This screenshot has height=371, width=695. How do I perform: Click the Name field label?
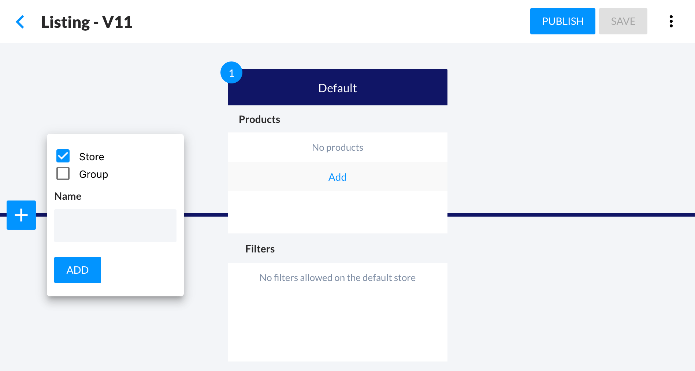68,196
